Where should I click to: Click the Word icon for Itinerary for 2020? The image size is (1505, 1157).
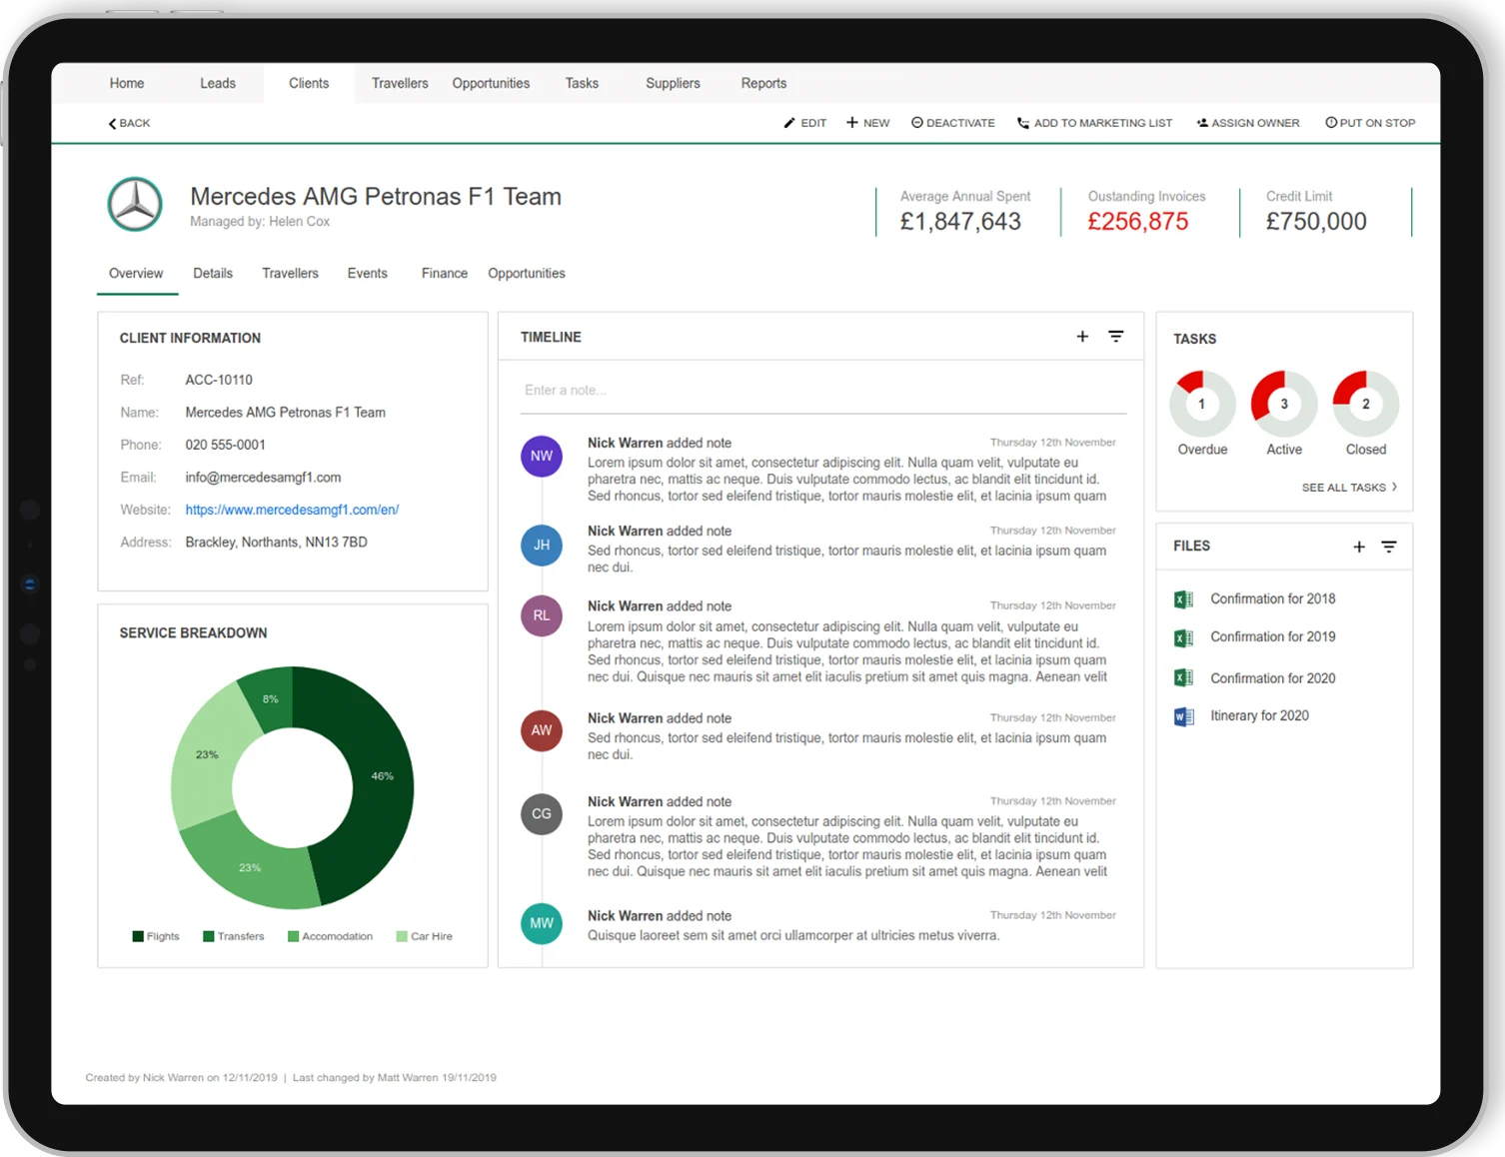pos(1184,716)
